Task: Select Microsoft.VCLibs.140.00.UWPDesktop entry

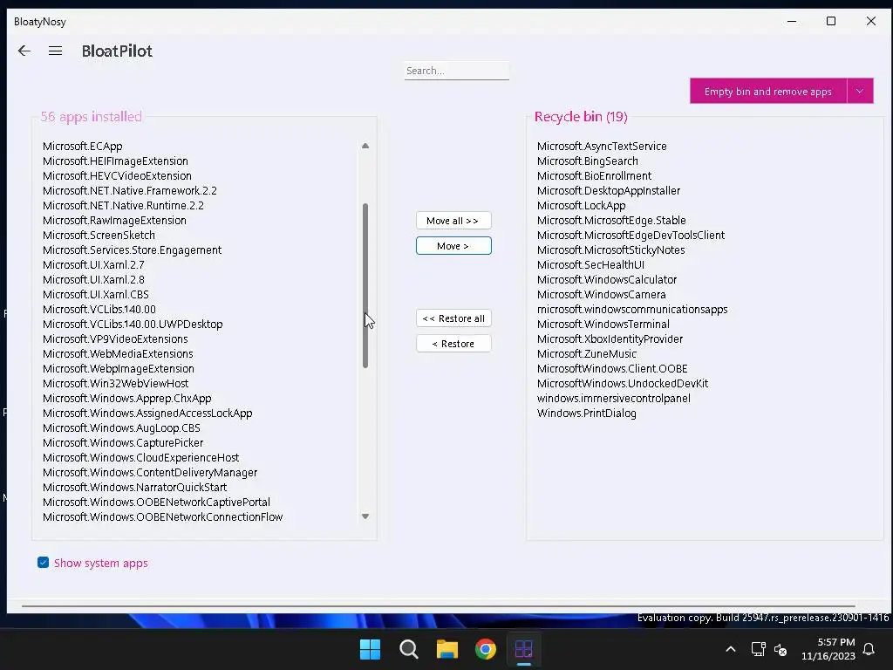Action: pos(133,324)
